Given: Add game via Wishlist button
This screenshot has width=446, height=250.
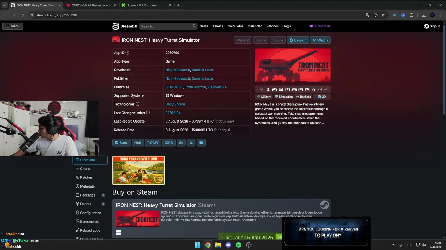Looking at the screenshot, I should pos(243,40).
